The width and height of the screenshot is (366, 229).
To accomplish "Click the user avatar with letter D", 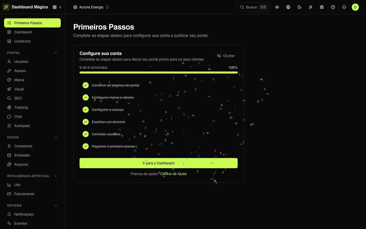I will click(355, 7).
